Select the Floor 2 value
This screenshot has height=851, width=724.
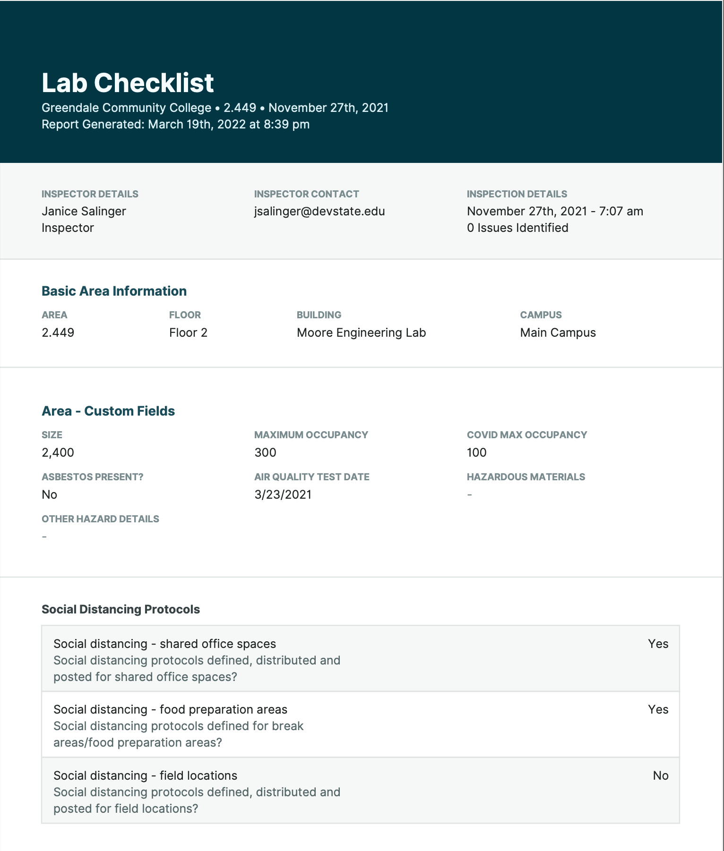pyautogui.click(x=188, y=332)
